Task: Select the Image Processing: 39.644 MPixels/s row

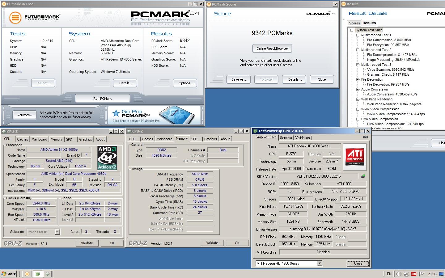Action: 393,60
